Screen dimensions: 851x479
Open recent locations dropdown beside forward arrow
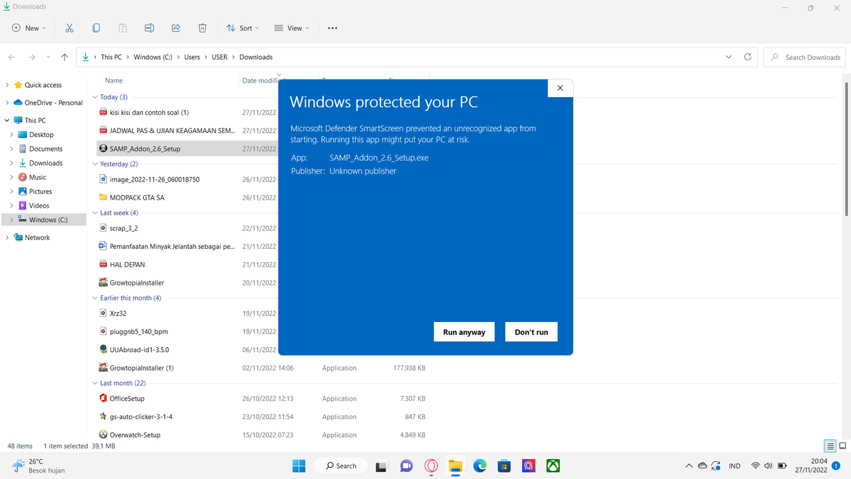coord(47,57)
